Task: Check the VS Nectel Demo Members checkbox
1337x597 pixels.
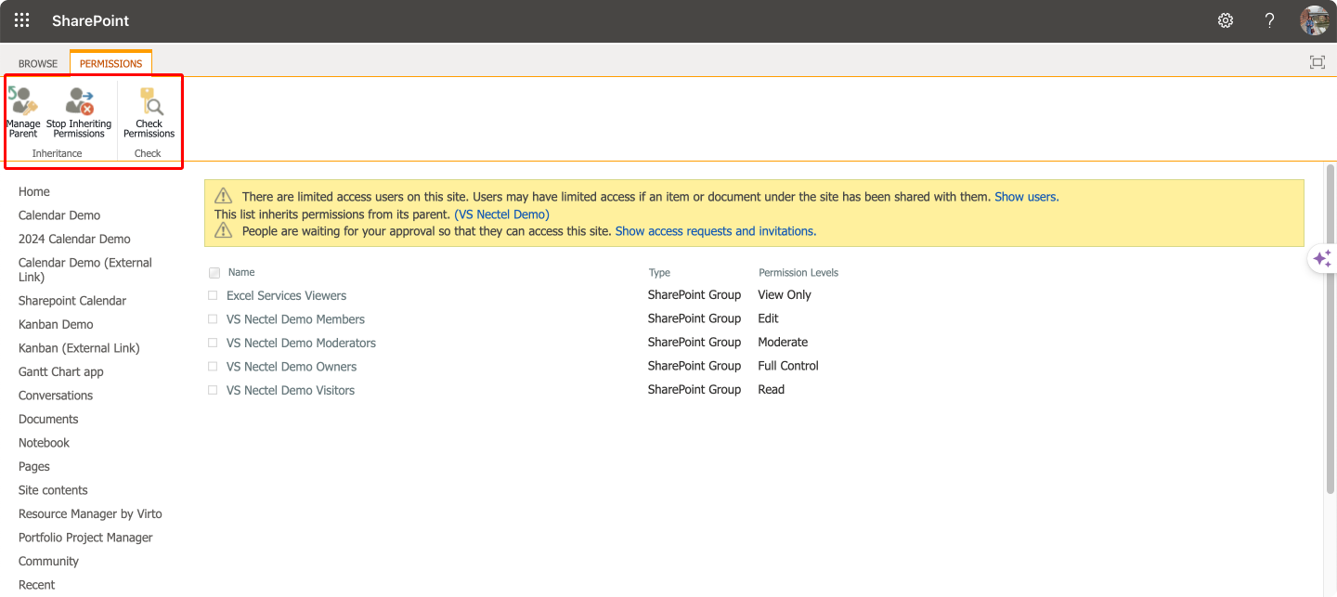Action: [213, 319]
